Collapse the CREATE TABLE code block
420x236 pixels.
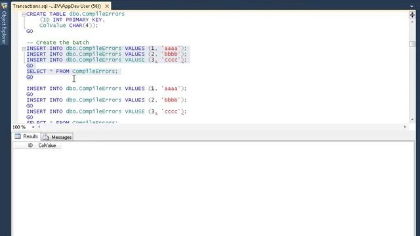point(24,14)
